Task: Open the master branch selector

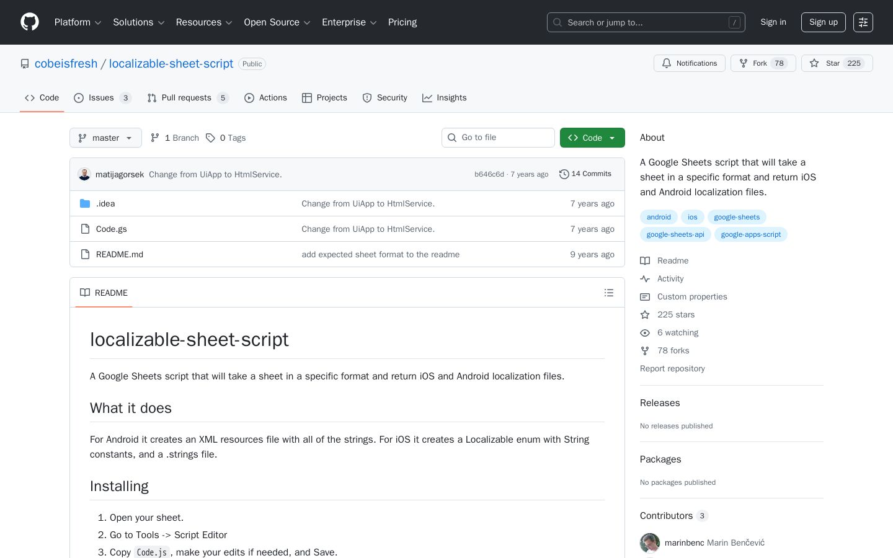Action: tap(105, 138)
